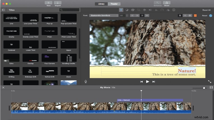Open the color balance adjustment tool

click(x=127, y=10)
